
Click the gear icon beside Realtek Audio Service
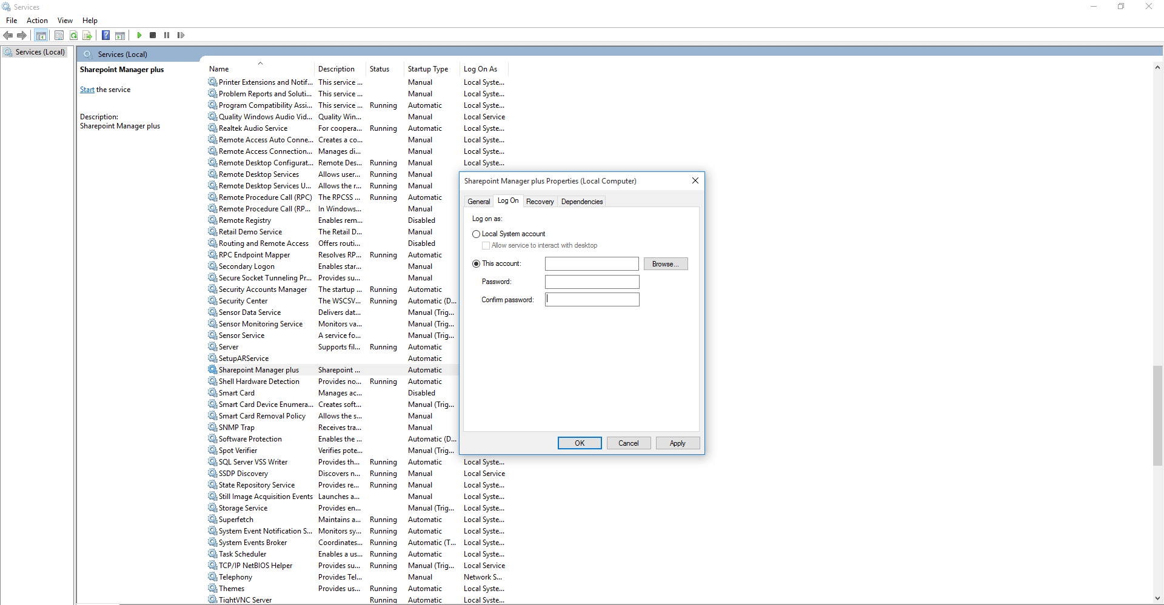coord(213,128)
